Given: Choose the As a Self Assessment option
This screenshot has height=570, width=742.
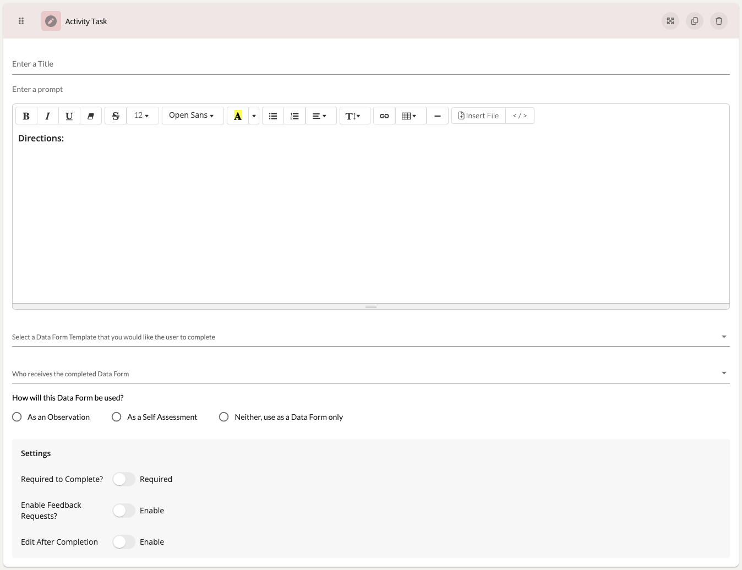Looking at the screenshot, I should point(117,417).
